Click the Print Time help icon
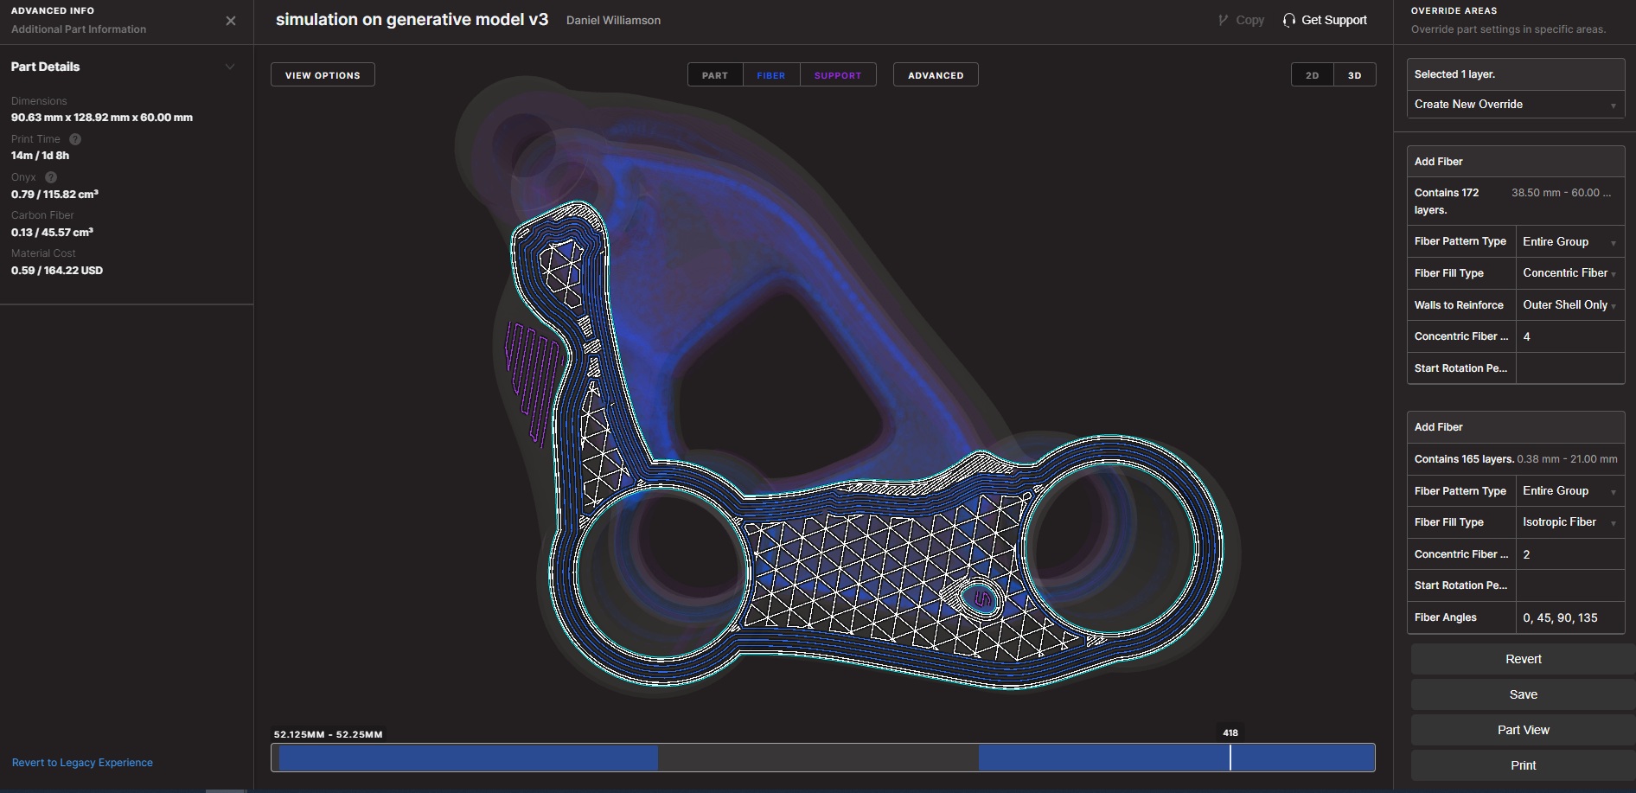Screen dimensions: 1636x793 point(75,139)
